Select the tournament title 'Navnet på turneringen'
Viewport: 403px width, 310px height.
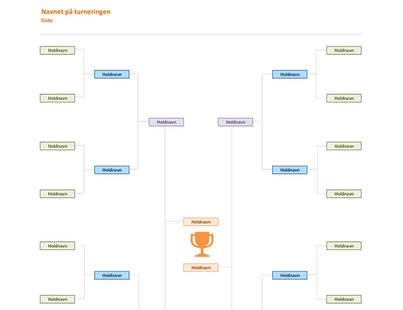point(76,12)
